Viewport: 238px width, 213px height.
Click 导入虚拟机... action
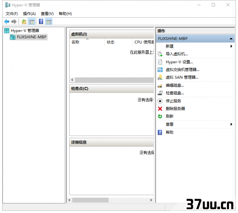[177, 54]
